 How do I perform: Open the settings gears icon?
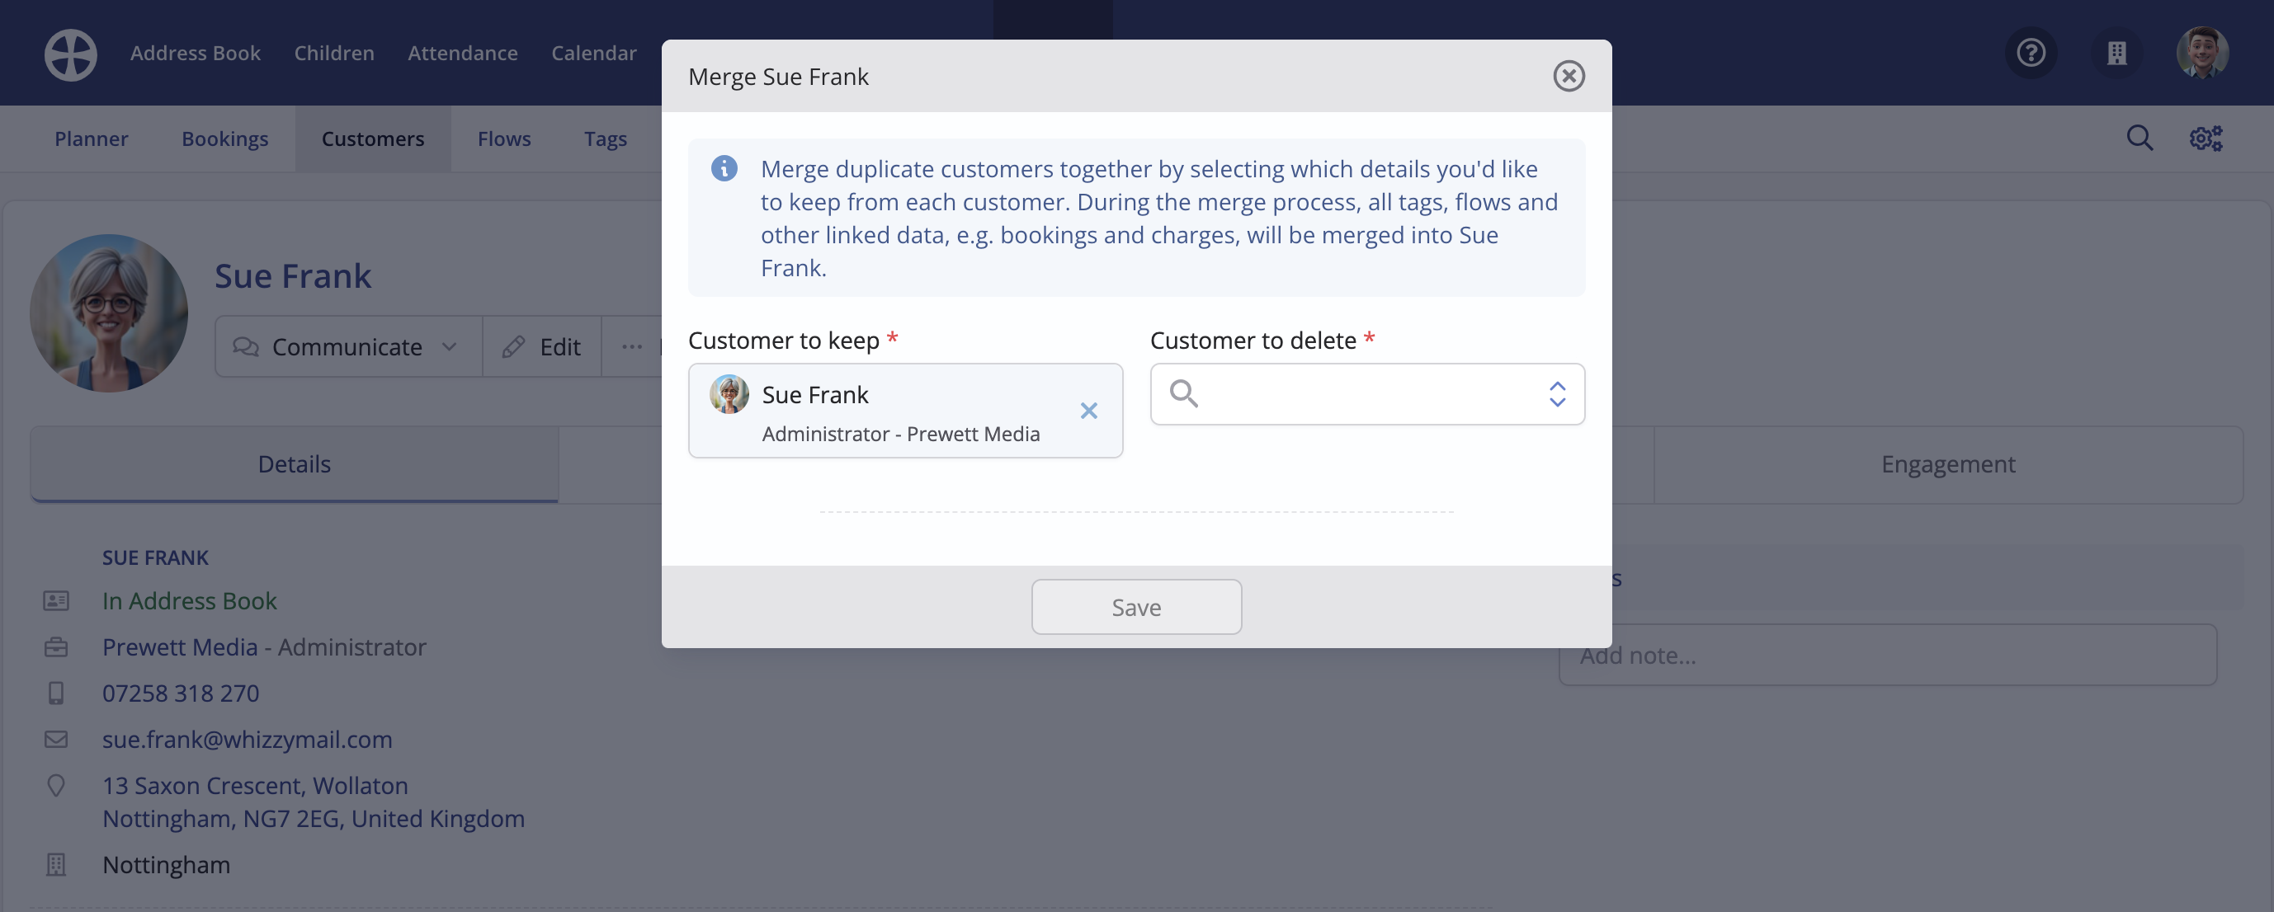point(2206,138)
